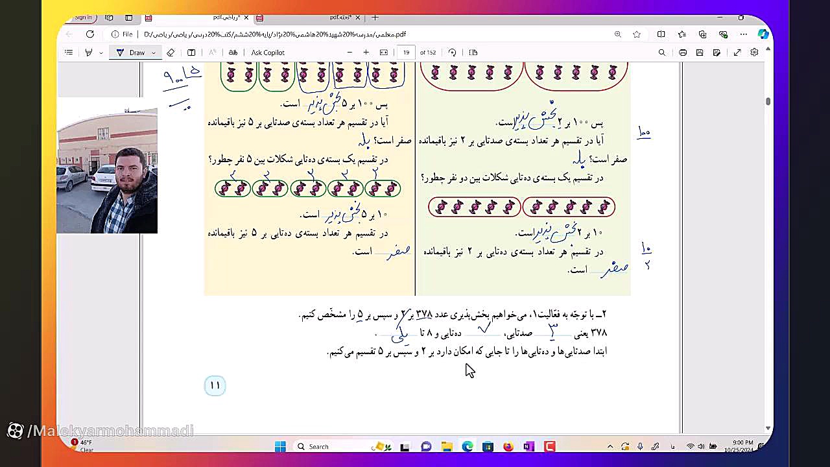
Task: Activate the Draw tool
Action: click(131, 53)
